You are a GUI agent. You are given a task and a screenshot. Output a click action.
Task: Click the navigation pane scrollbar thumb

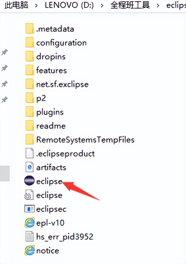pos(5,174)
